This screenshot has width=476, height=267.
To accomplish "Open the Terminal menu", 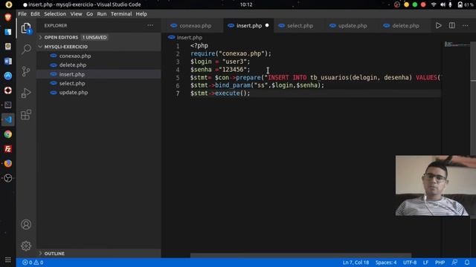I will 121,14.
